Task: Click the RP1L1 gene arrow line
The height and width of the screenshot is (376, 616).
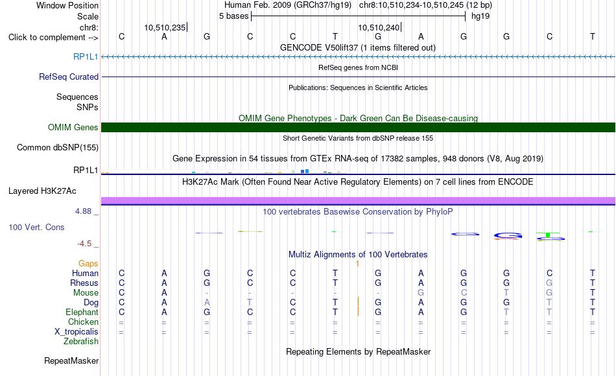Action: tap(359, 57)
